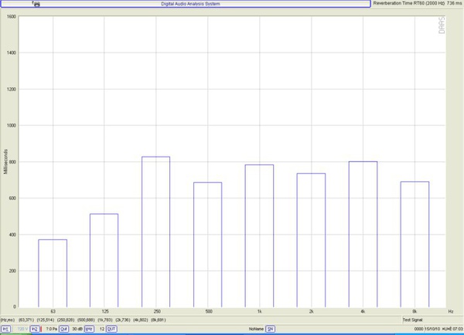This screenshot has height=335, width=464.
Task: Click the 125 Hz bar in the chart
Action: pyautogui.click(x=104, y=260)
